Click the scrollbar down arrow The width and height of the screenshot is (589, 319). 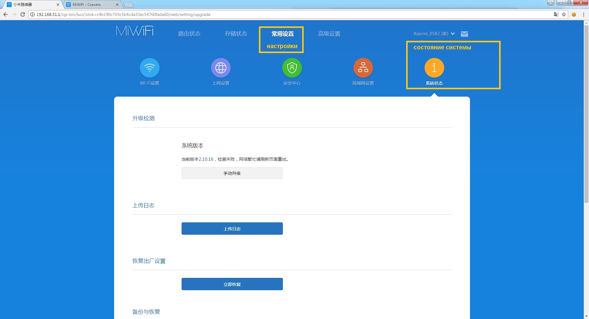click(586, 316)
